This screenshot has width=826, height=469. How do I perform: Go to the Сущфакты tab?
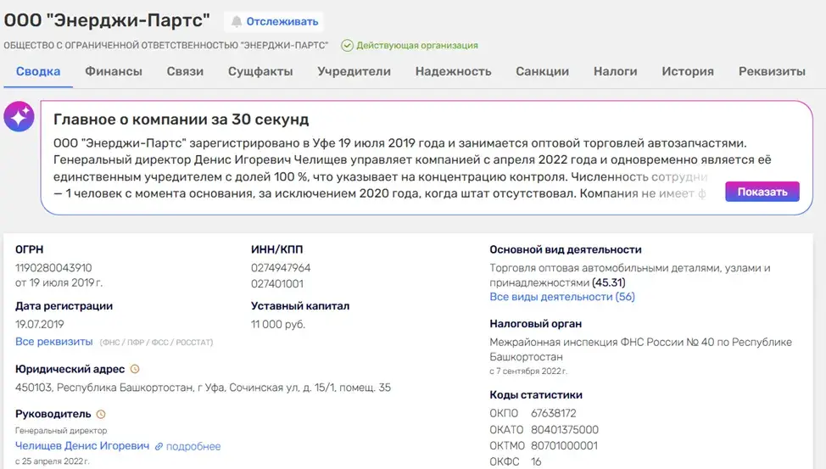pyautogui.click(x=260, y=71)
